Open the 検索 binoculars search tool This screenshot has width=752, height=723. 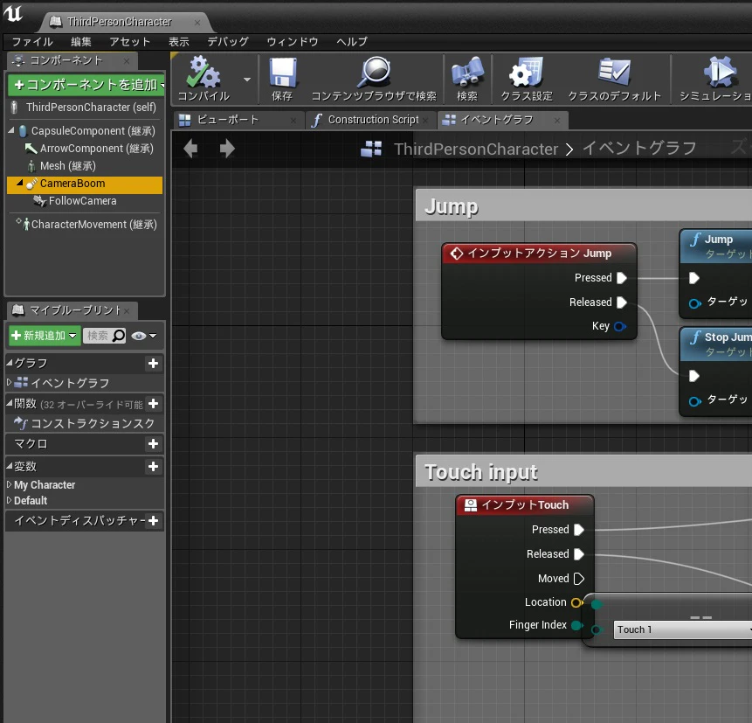pyautogui.click(x=467, y=73)
